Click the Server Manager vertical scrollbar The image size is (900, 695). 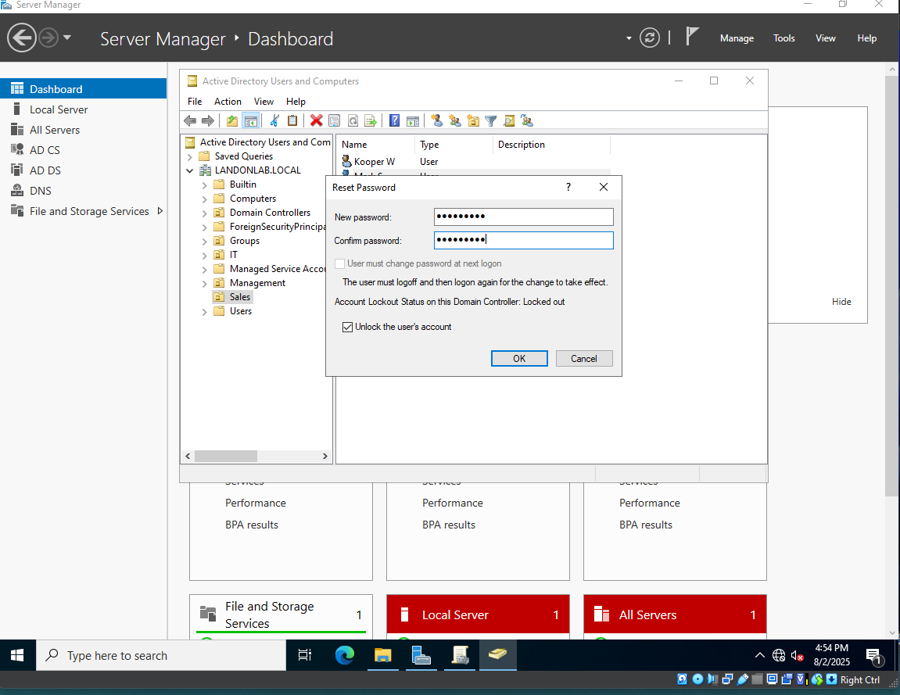[x=891, y=287]
